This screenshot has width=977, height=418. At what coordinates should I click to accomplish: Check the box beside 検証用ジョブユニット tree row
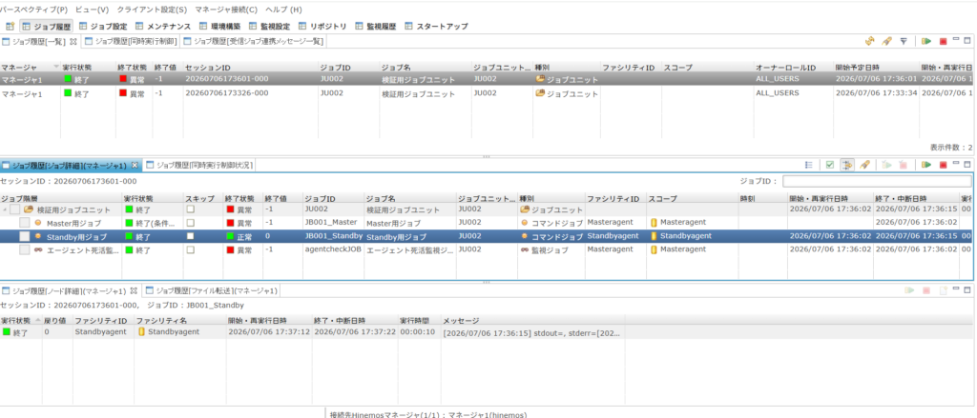pos(14,210)
